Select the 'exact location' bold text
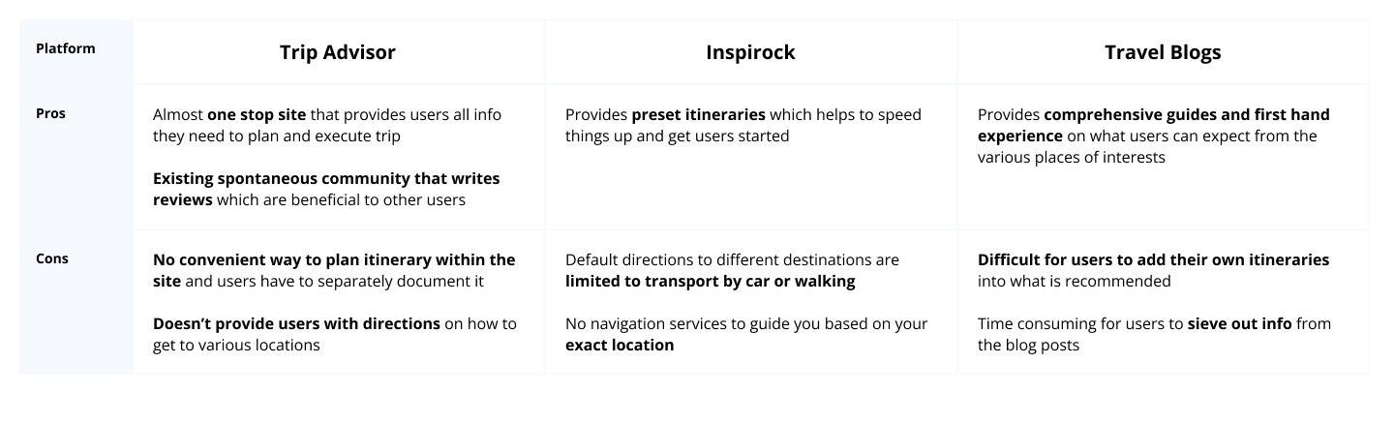The width and height of the screenshot is (1394, 424). 620,346
